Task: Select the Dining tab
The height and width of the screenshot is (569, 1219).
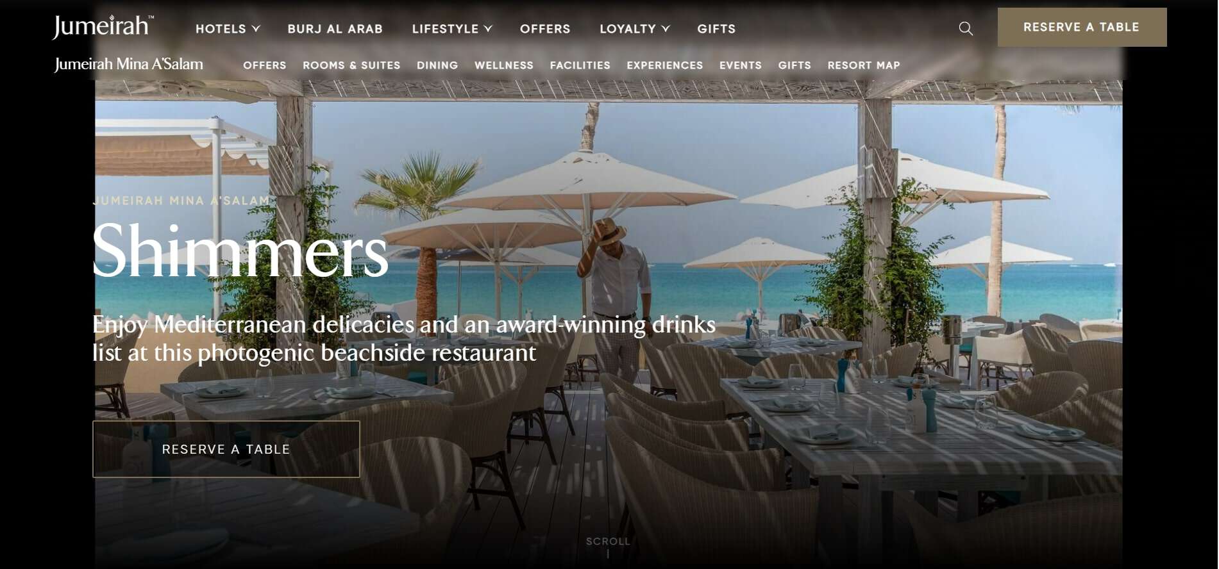Action: point(437,65)
